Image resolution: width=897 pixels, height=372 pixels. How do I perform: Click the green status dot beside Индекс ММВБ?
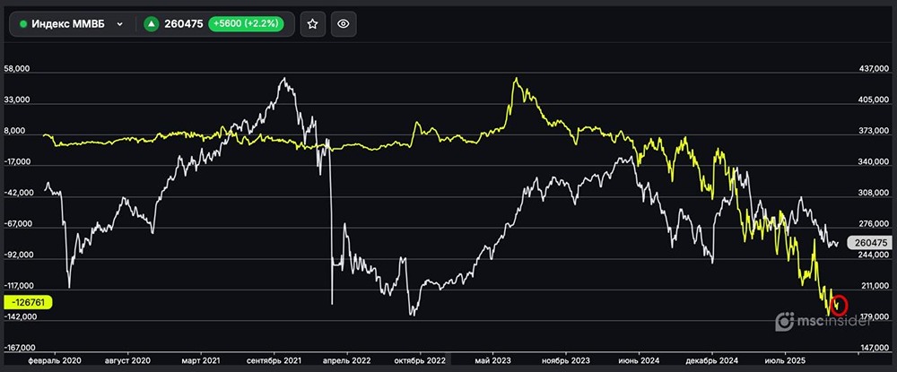point(23,24)
